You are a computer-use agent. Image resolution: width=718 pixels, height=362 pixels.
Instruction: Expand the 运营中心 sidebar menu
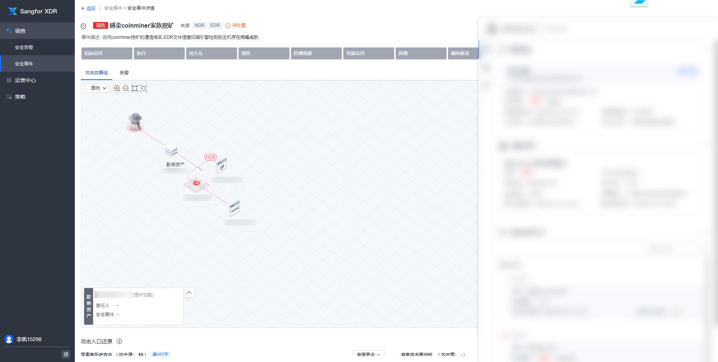(25, 80)
